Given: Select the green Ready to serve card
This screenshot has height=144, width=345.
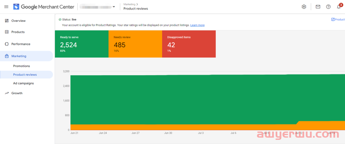Looking at the screenshot, I should click(x=82, y=44).
